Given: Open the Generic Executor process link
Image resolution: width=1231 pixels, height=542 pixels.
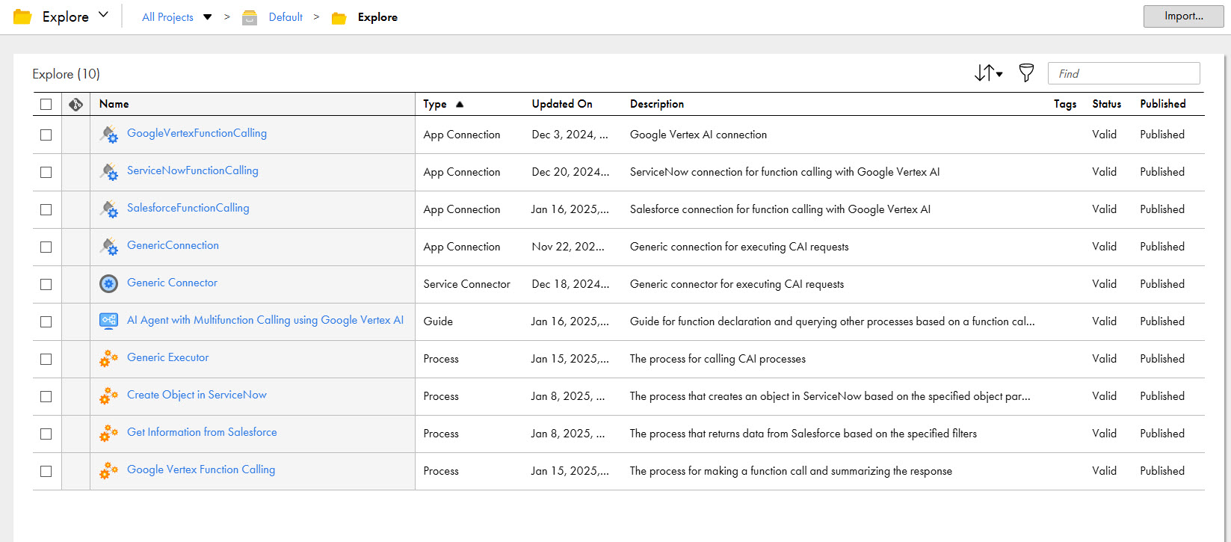Looking at the screenshot, I should click(x=167, y=357).
